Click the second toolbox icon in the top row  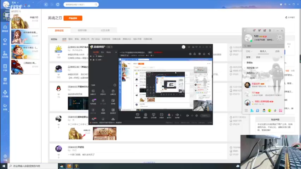[103, 92]
